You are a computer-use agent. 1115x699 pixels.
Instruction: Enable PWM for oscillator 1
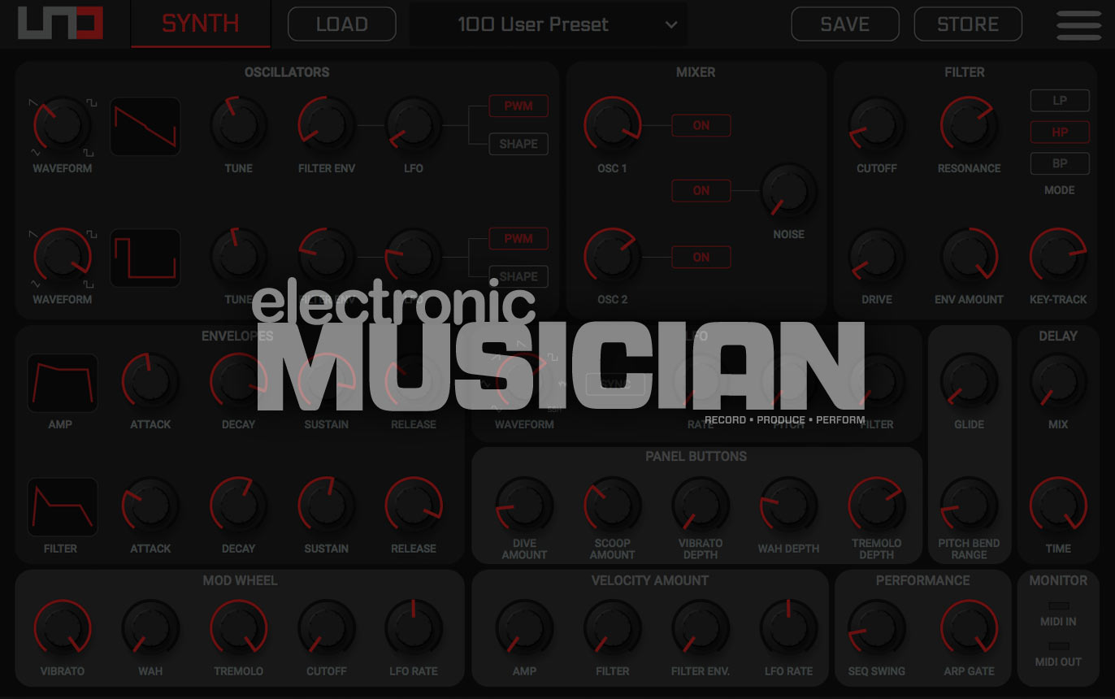click(518, 106)
